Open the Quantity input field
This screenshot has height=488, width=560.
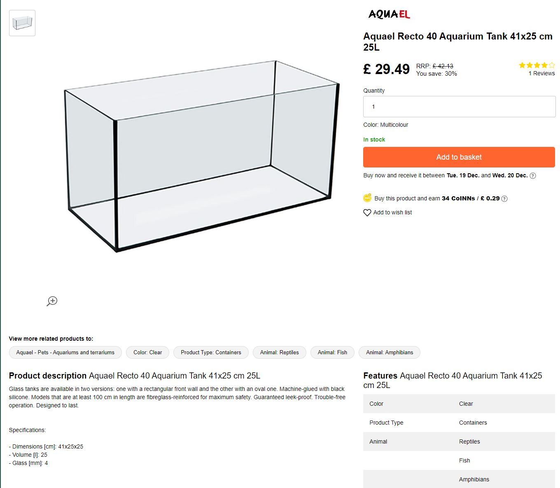[459, 107]
